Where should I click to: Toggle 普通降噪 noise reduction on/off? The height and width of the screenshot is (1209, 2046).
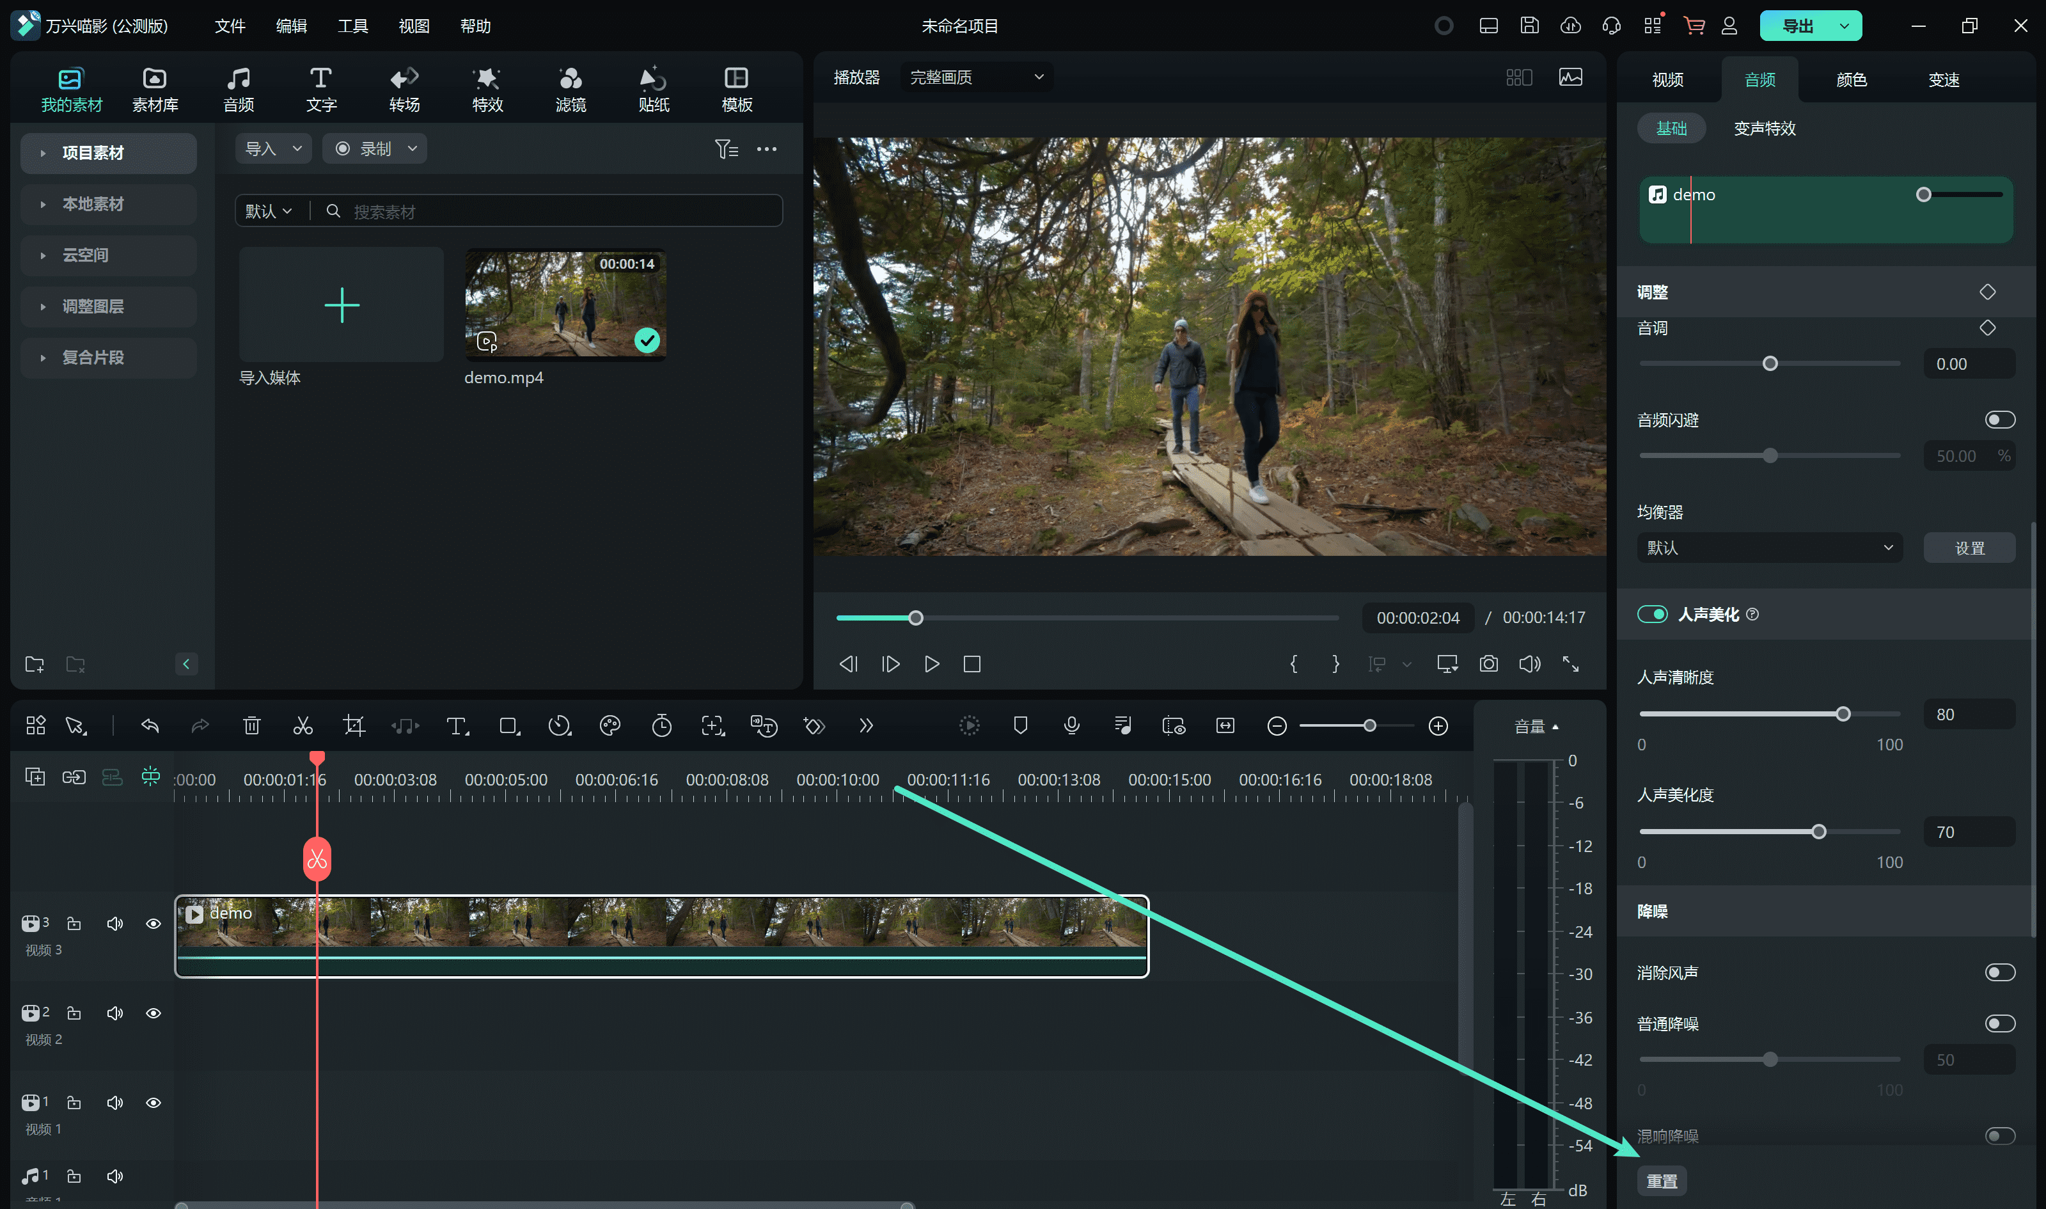[x=1999, y=1022]
